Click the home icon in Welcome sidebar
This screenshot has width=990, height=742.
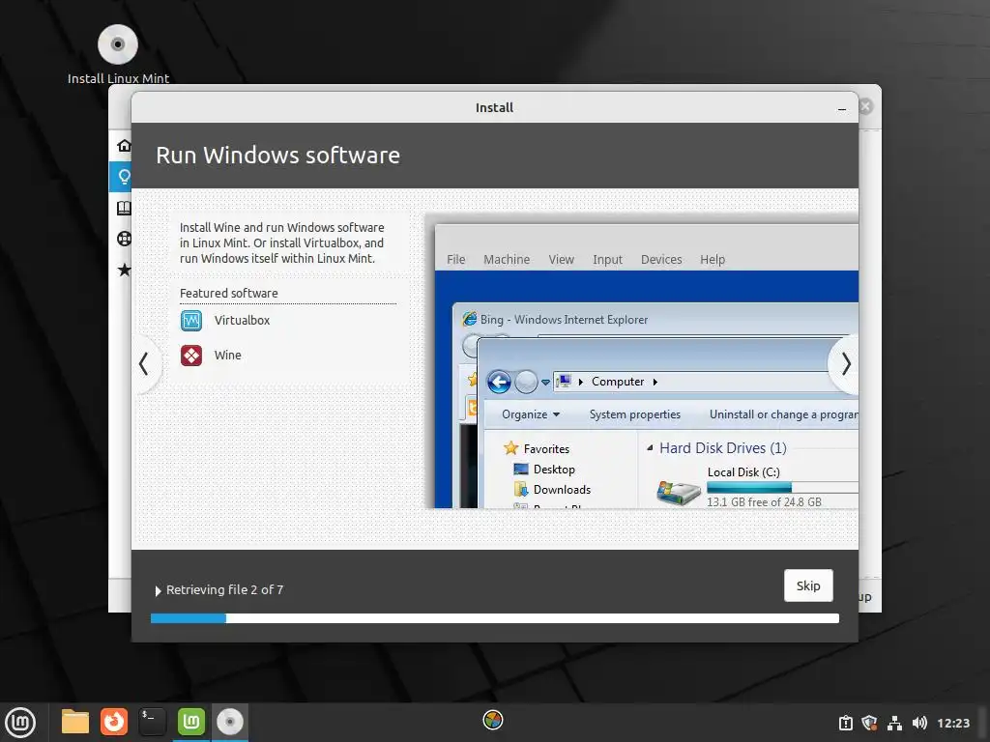[125, 146]
